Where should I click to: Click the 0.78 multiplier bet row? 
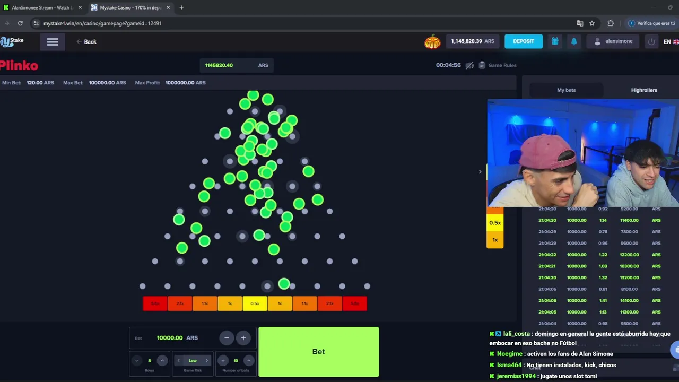click(x=599, y=232)
